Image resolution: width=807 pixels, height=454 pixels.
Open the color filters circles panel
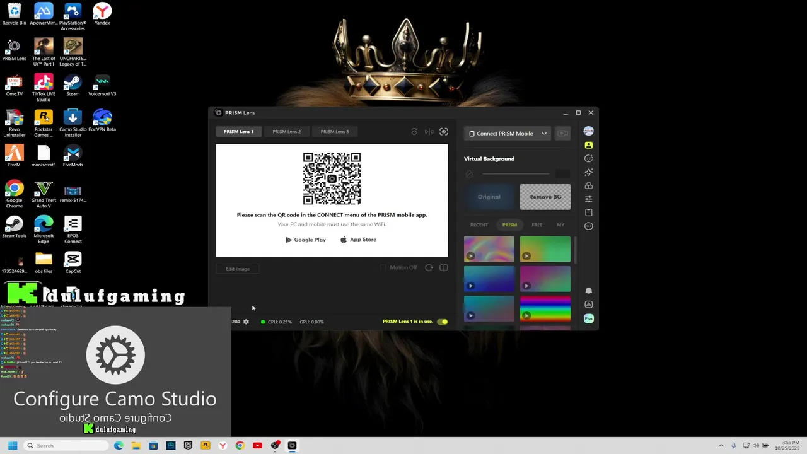click(x=588, y=185)
